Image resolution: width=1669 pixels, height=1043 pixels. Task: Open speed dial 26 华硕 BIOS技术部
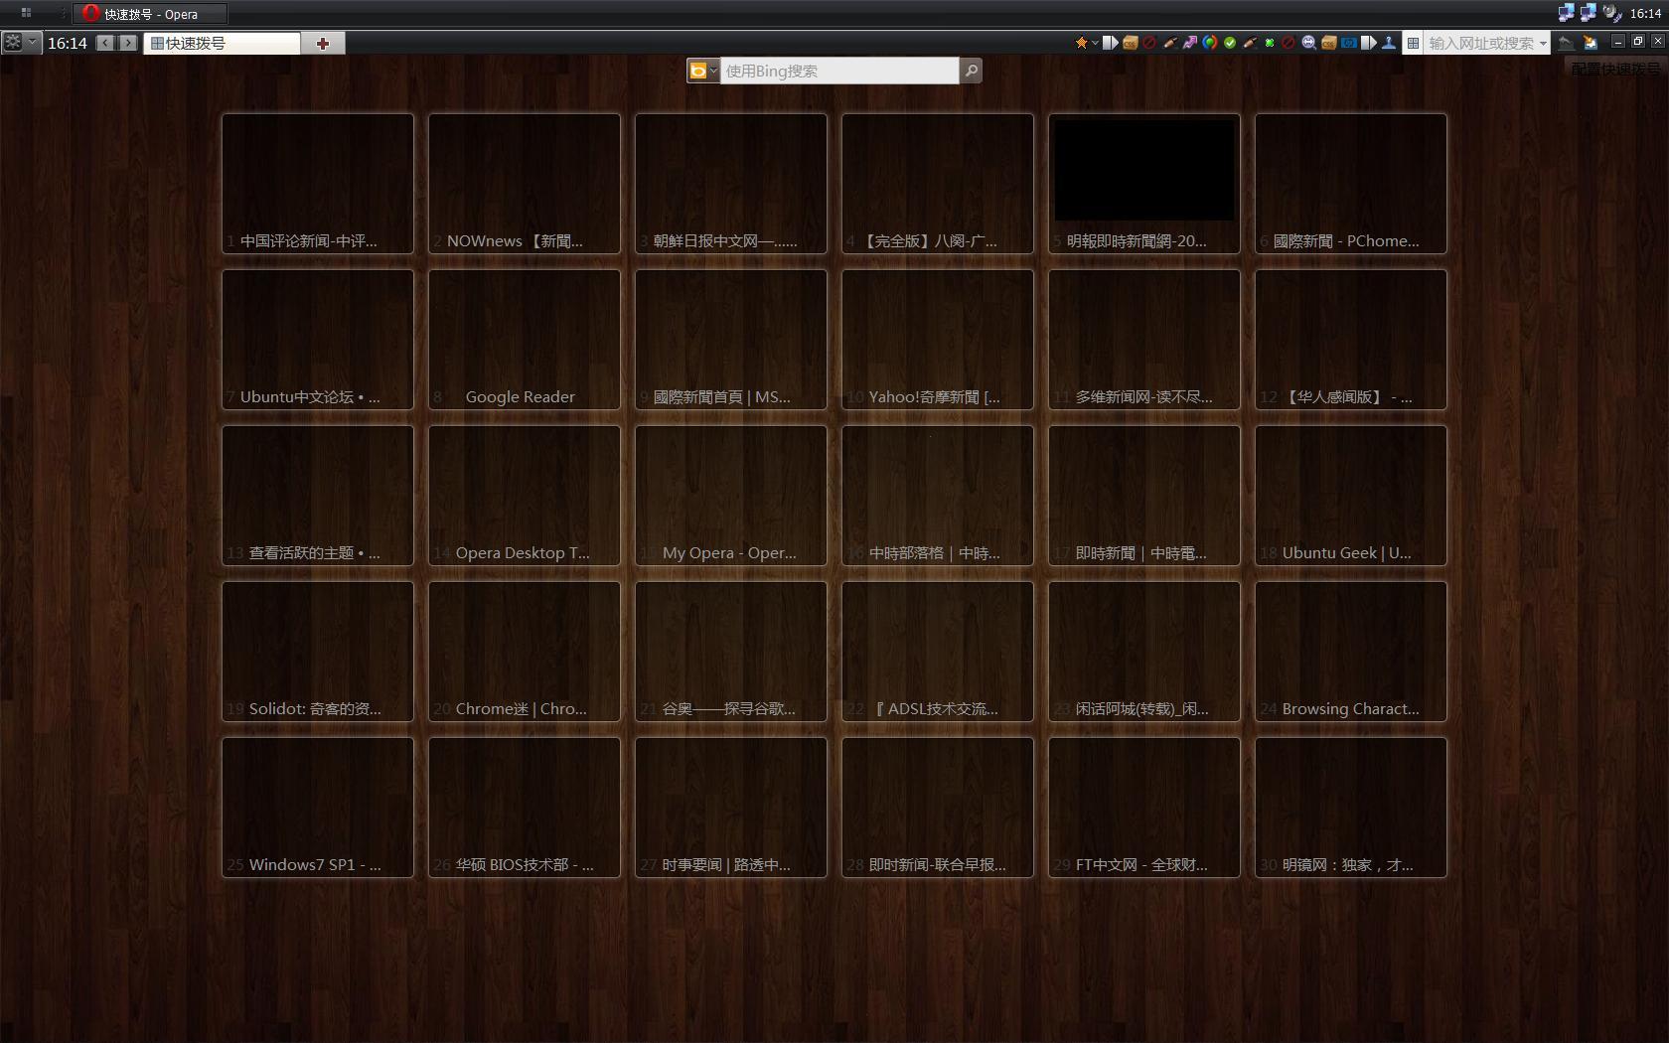click(525, 808)
